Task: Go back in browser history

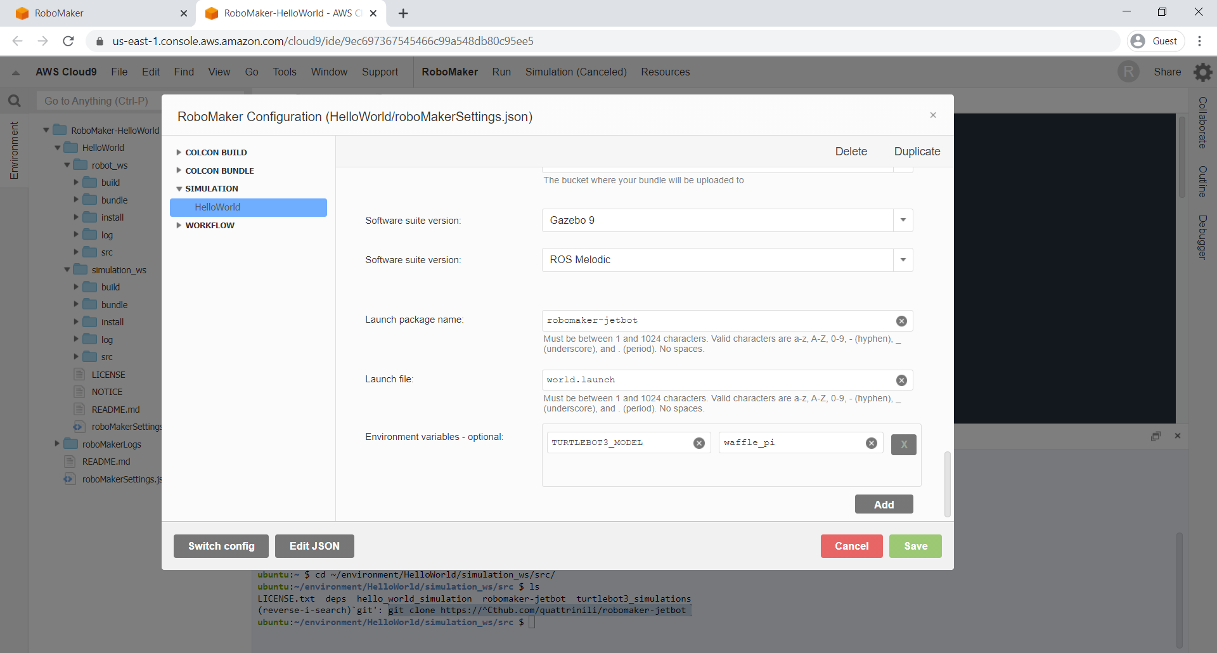Action: coord(18,41)
